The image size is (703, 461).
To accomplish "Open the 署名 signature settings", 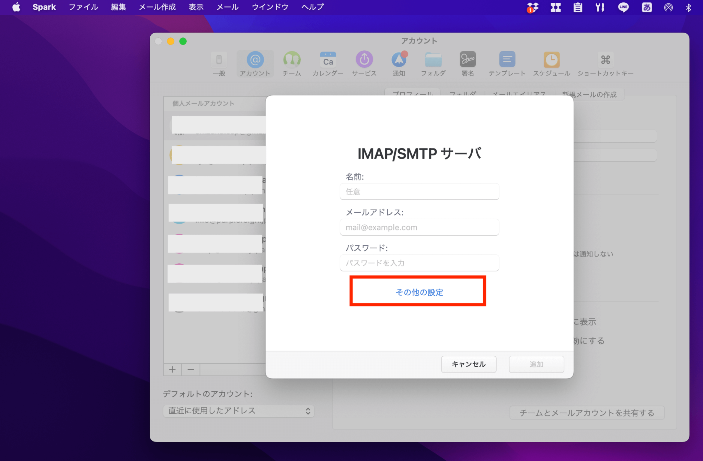I will click(468, 63).
